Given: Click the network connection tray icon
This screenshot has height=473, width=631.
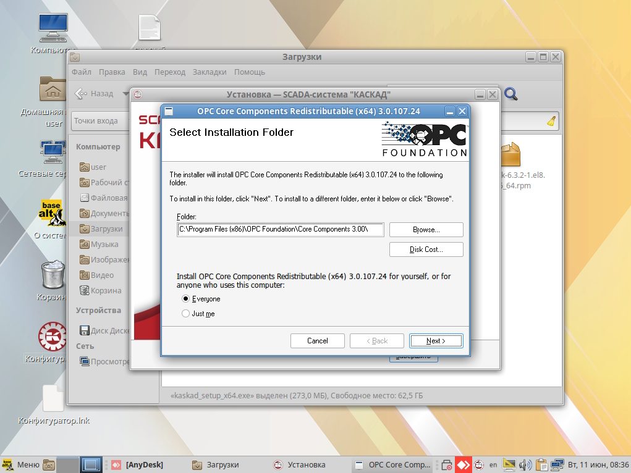Looking at the screenshot, I should click(x=557, y=464).
